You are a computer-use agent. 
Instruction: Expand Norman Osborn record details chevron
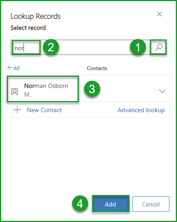tap(162, 91)
